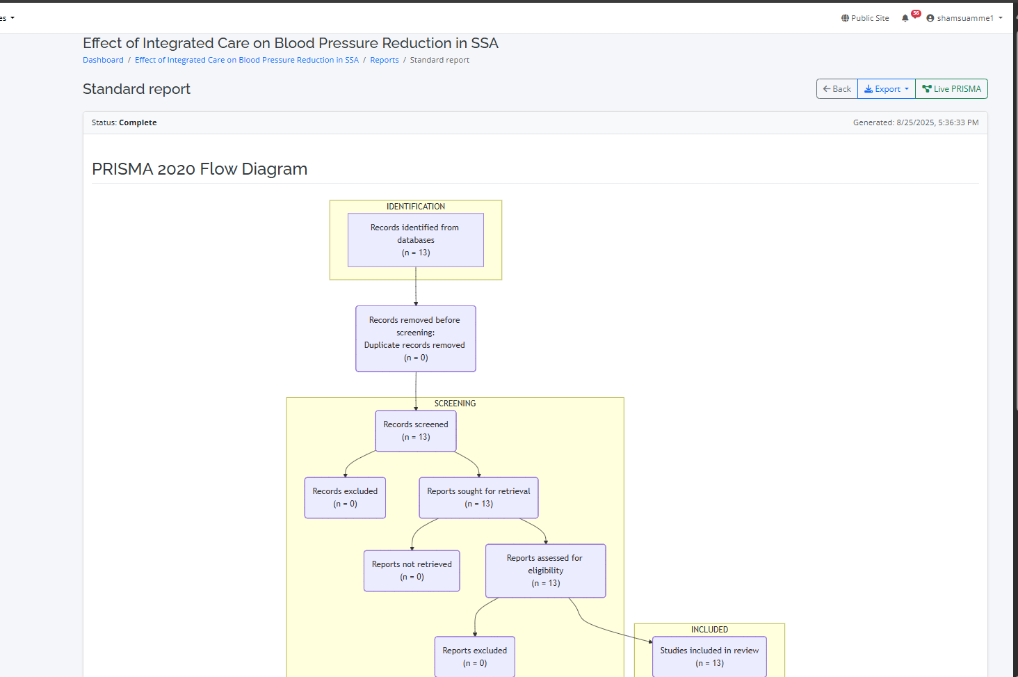The height and width of the screenshot is (677, 1018).
Task: Launch Live PRISMA
Action: click(951, 88)
